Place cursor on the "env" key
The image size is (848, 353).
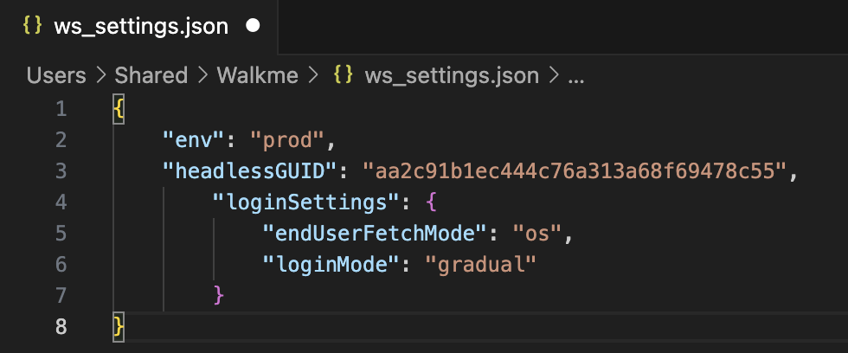(x=194, y=140)
